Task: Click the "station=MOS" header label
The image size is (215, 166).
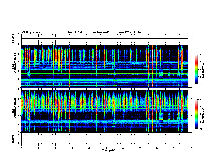Action: (x=101, y=33)
